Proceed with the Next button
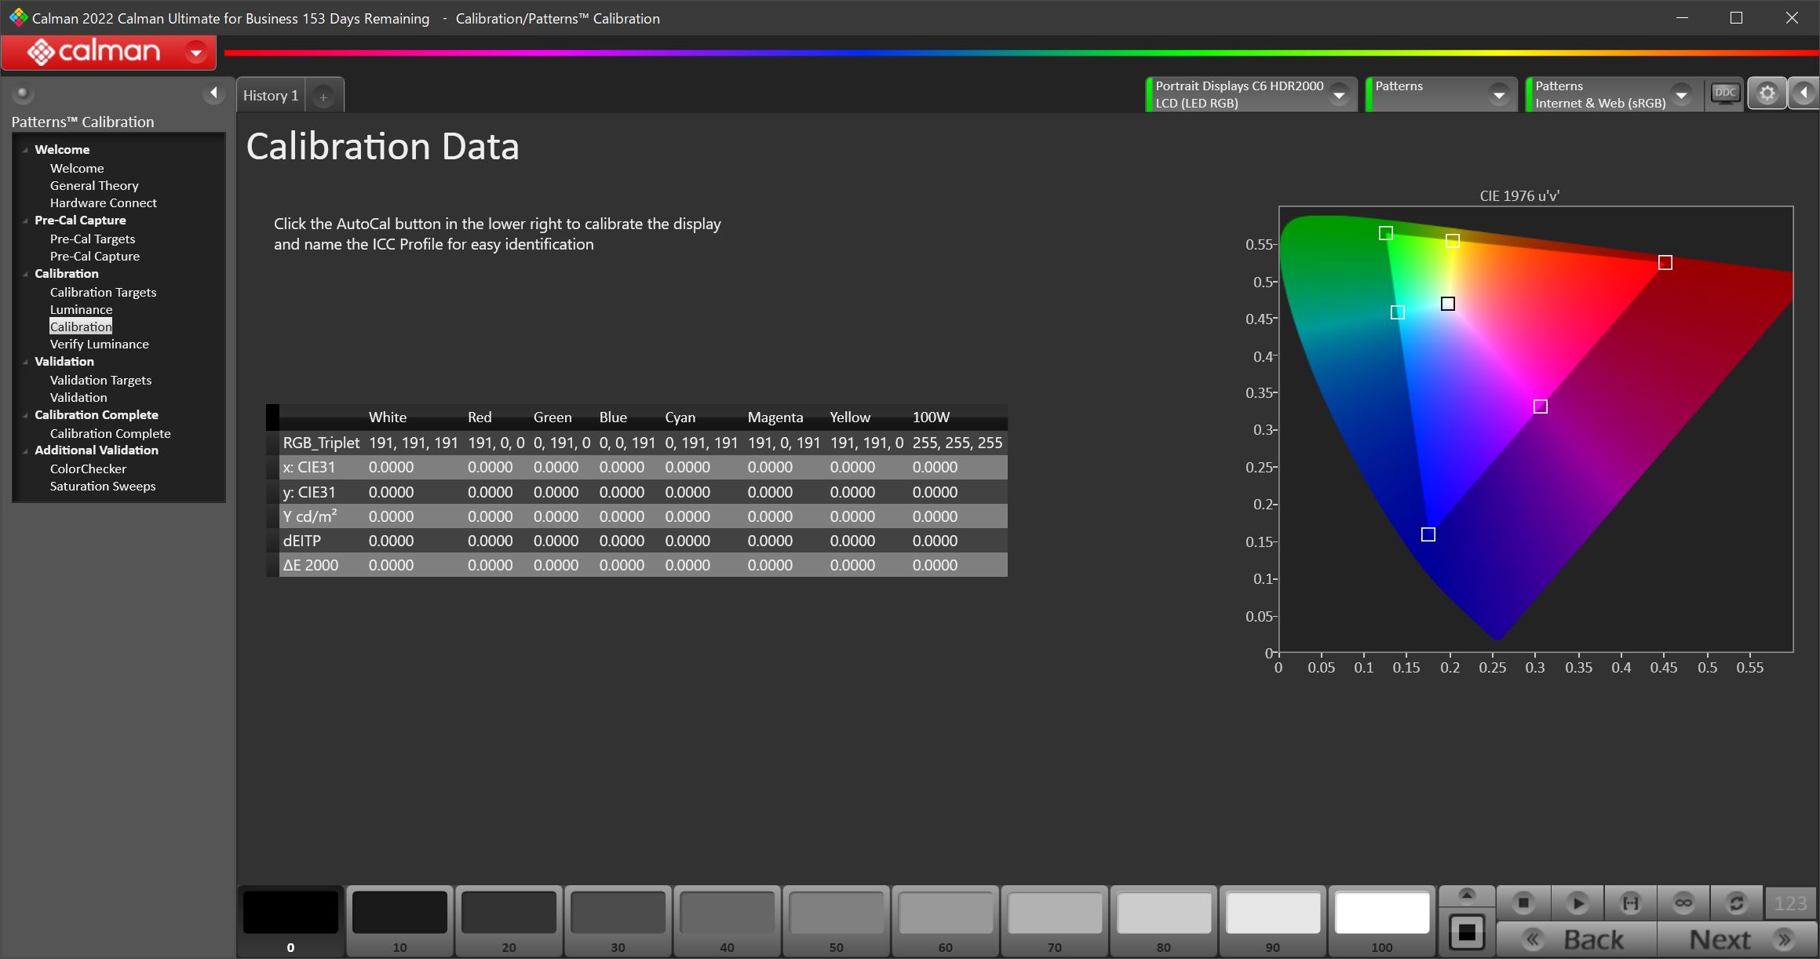Viewport: 1820px width, 959px height. [1738, 939]
